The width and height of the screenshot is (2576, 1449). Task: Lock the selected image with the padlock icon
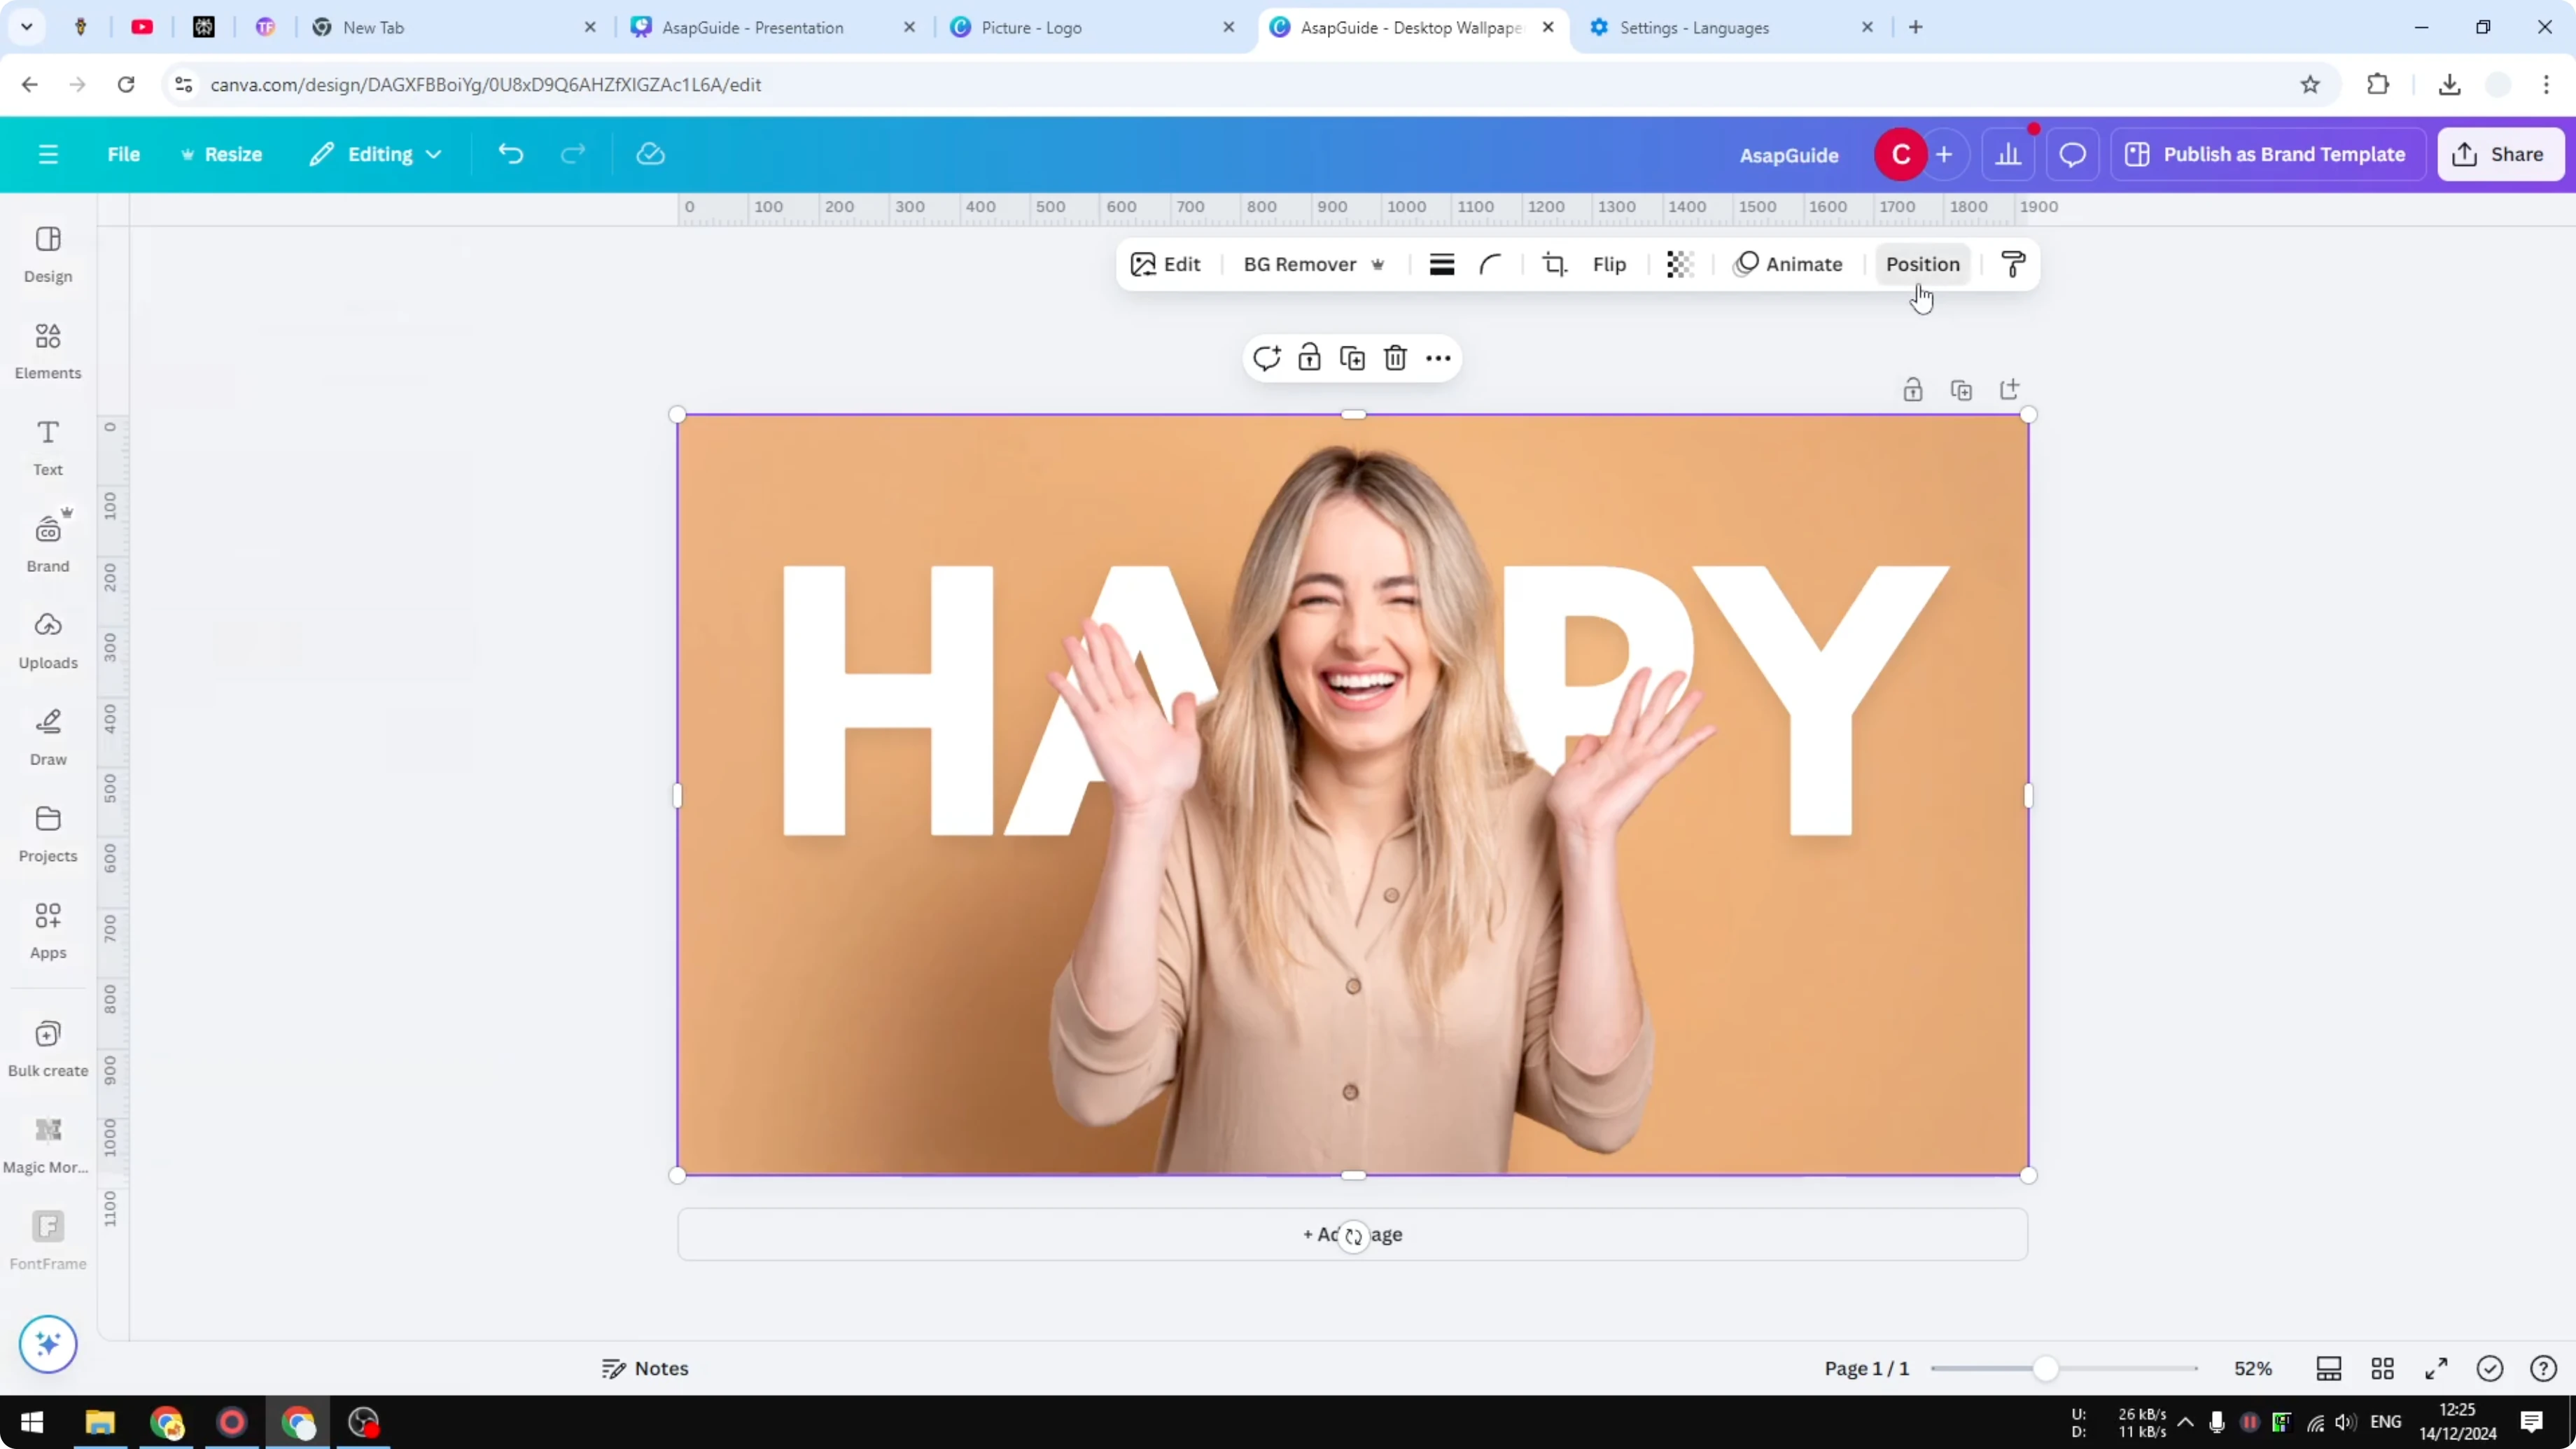1309,357
